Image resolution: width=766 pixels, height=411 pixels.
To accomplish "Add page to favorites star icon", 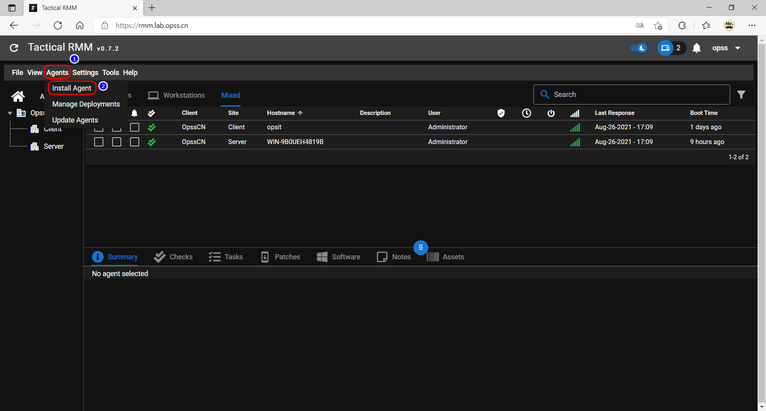I will click(x=658, y=26).
